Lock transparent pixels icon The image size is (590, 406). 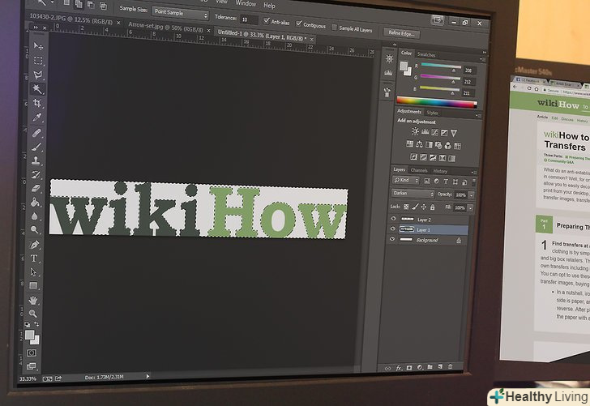(x=406, y=207)
